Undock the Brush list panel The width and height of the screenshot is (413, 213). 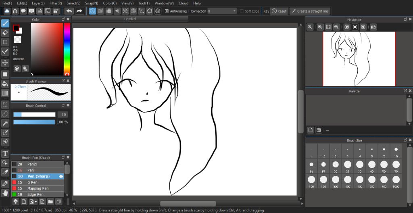[x=63, y=157]
